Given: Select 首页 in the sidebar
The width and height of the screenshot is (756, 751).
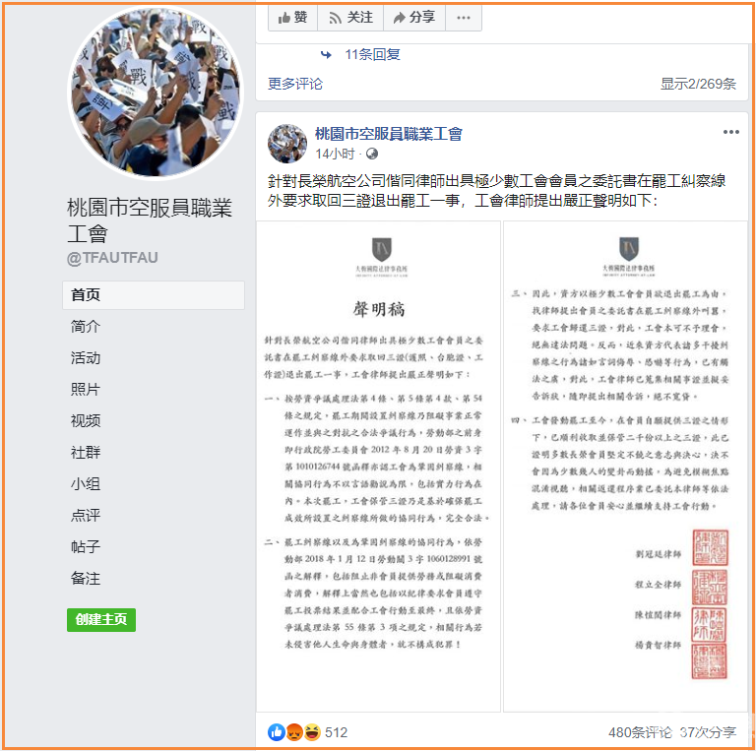Looking at the screenshot, I should (x=154, y=295).
